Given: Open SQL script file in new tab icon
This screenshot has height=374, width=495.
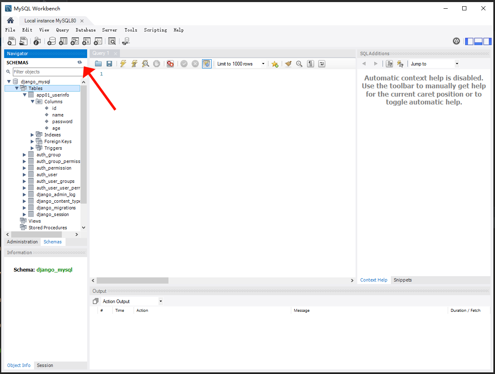Looking at the screenshot, I should pos(23,41).
